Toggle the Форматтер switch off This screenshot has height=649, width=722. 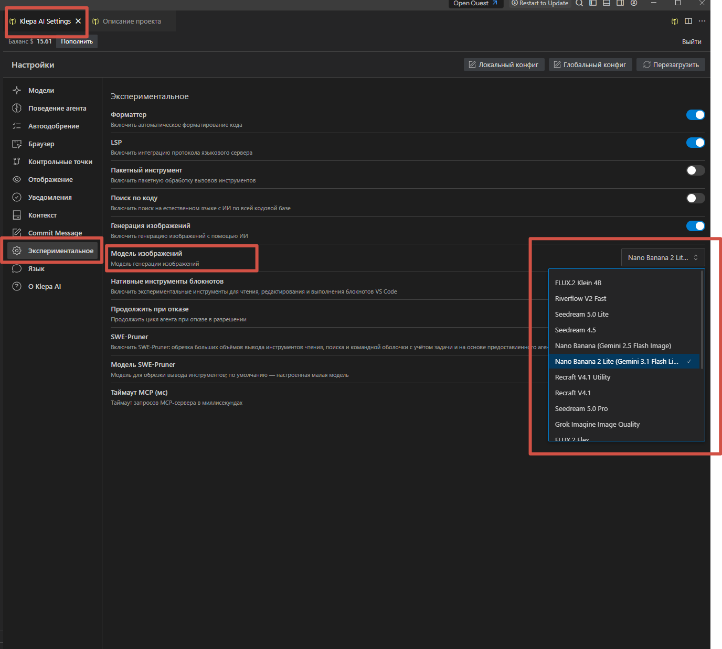tap(695, 115)
